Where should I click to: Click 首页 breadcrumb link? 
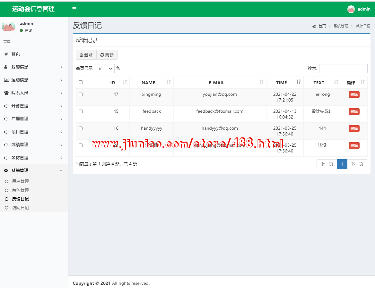point(322,26)
